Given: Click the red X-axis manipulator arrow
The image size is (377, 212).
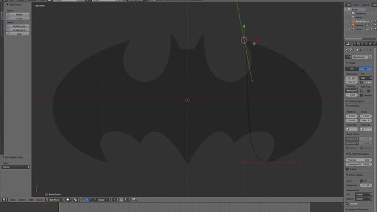Looking at the screenshot, I should (x=258, y=40).
